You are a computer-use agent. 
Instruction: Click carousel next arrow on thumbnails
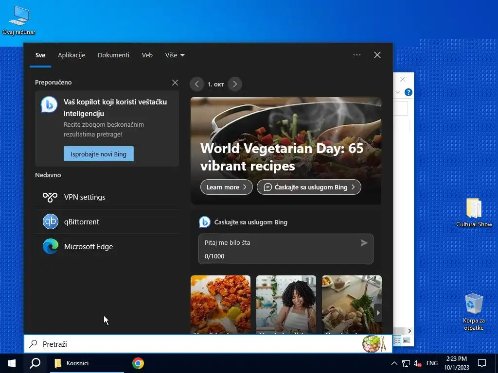(x=378, y=313)
